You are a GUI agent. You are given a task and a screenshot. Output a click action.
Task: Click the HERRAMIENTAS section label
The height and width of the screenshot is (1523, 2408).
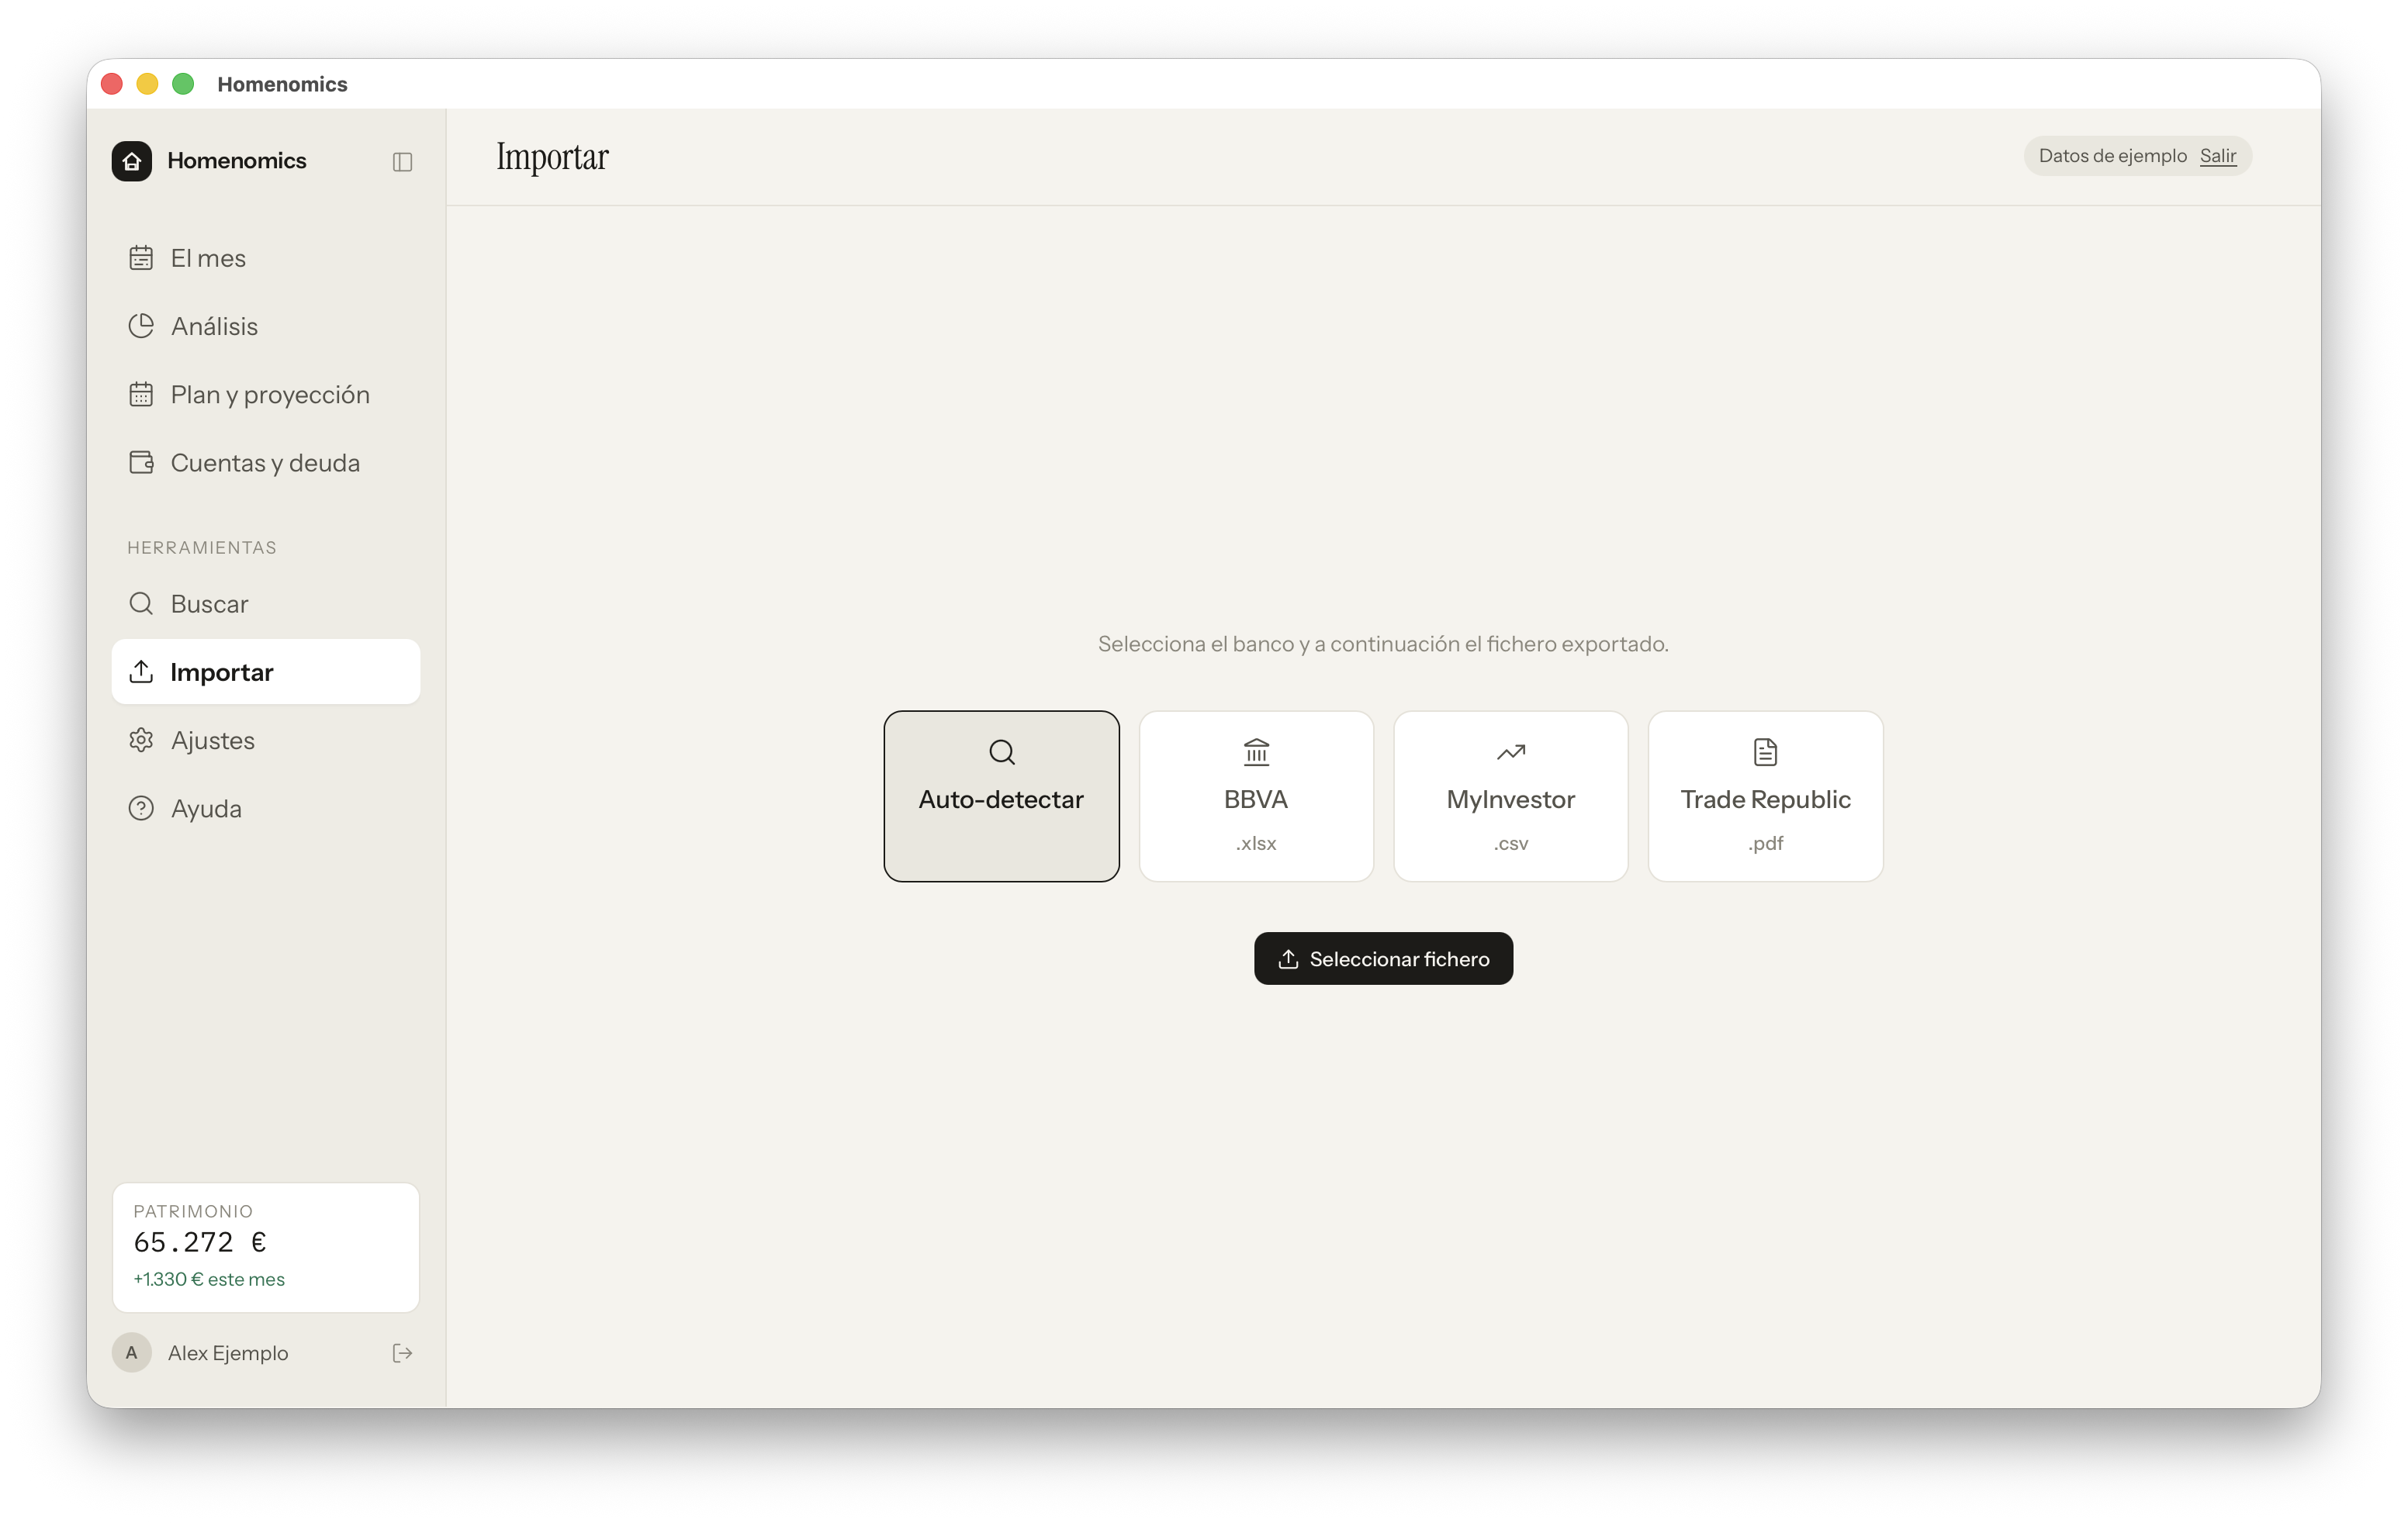tap(202, 547)
